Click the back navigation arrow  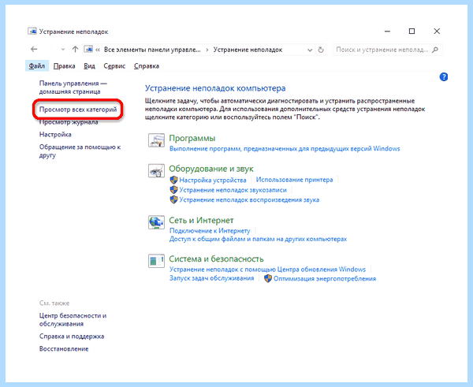click(34, 49)
